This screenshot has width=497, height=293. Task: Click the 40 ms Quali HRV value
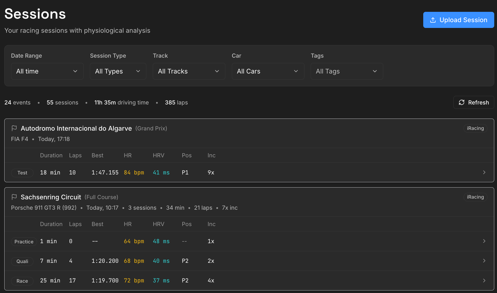161,261
